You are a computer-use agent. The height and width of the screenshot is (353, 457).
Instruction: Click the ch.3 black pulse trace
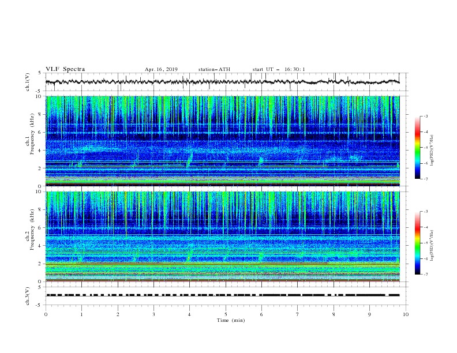(222, 295)
